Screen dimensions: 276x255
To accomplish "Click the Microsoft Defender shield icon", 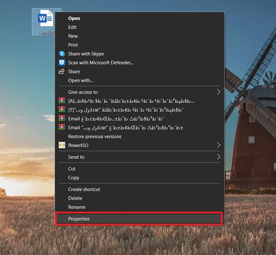I will point(62,63).
